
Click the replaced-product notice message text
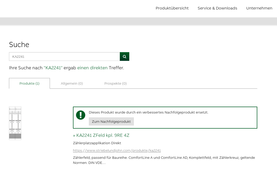pos(148,112)
